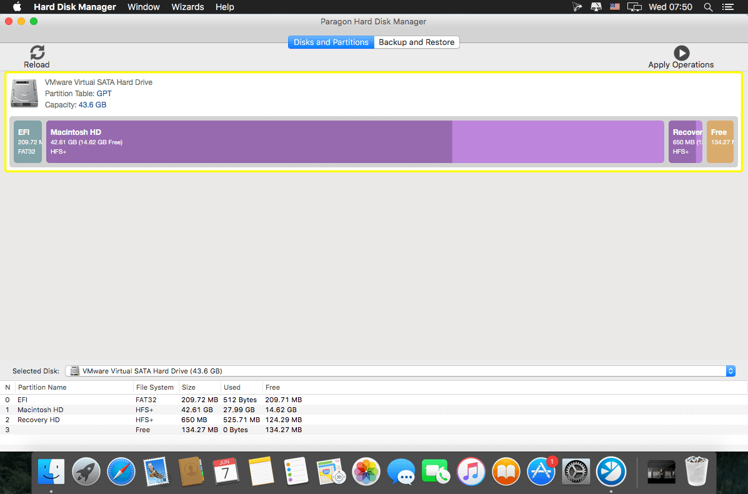Select Macintosh HD row in partition table
748x494 pixels.
point(374,410)
